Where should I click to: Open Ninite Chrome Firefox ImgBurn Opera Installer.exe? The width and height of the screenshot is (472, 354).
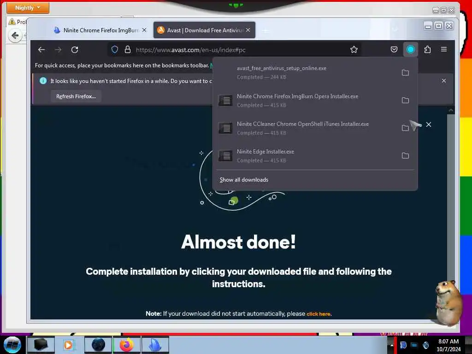coord(307,100)
